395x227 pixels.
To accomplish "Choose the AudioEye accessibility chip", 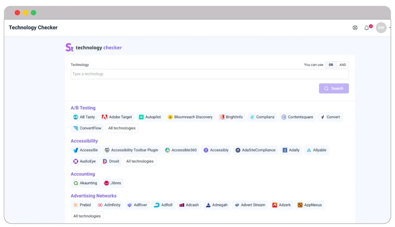I will click(84, 161).
